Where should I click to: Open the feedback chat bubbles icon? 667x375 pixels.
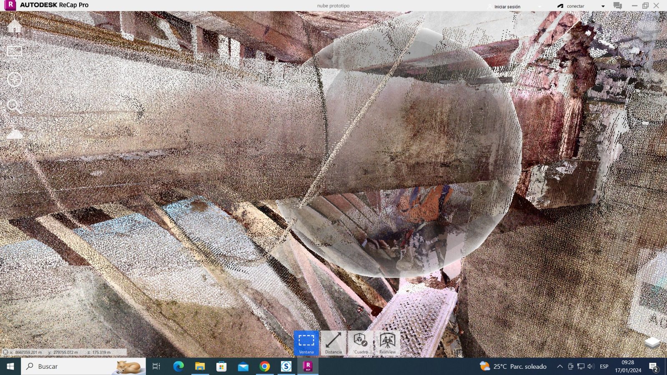point(617,6)
